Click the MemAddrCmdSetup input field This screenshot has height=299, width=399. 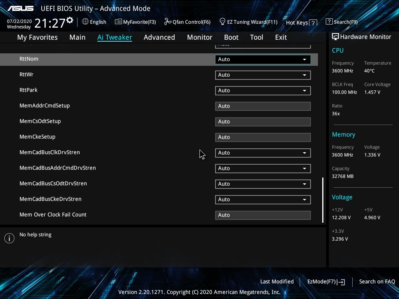263,106
